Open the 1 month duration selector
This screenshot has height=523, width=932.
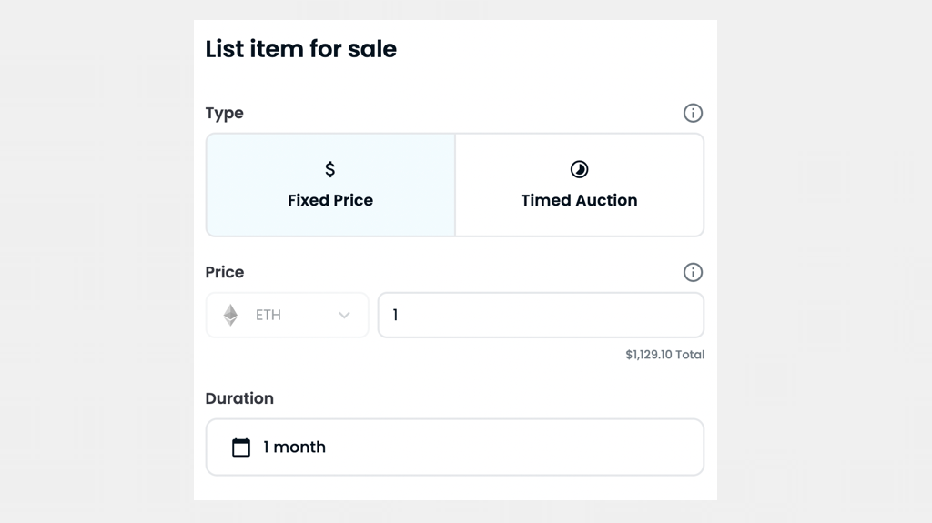point(454,447)
